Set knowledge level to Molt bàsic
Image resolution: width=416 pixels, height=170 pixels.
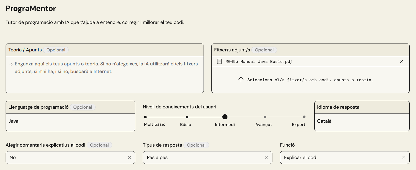145,117
